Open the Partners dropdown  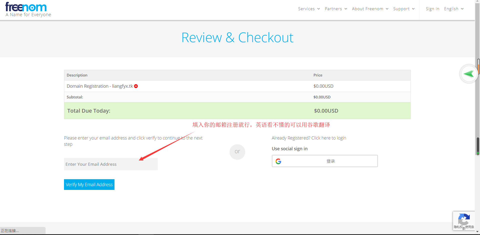pos(336,9)
